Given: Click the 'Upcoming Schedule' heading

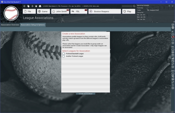Looking at the screenshot, I should (x=143, y=5).
